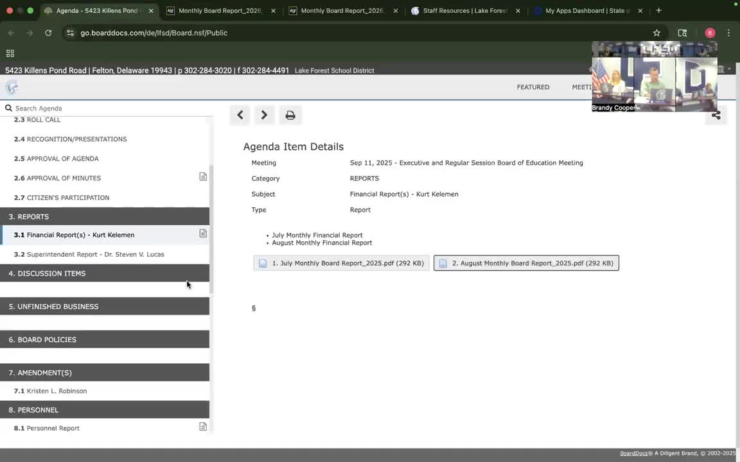The height and width of the screenshot is (462, 740).
Task: Click the share icon
Action: [x=716, y=116]
